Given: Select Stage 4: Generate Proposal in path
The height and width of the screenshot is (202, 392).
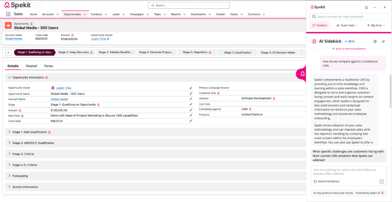Looking at the screenshot, I should (x=156, y=52).
